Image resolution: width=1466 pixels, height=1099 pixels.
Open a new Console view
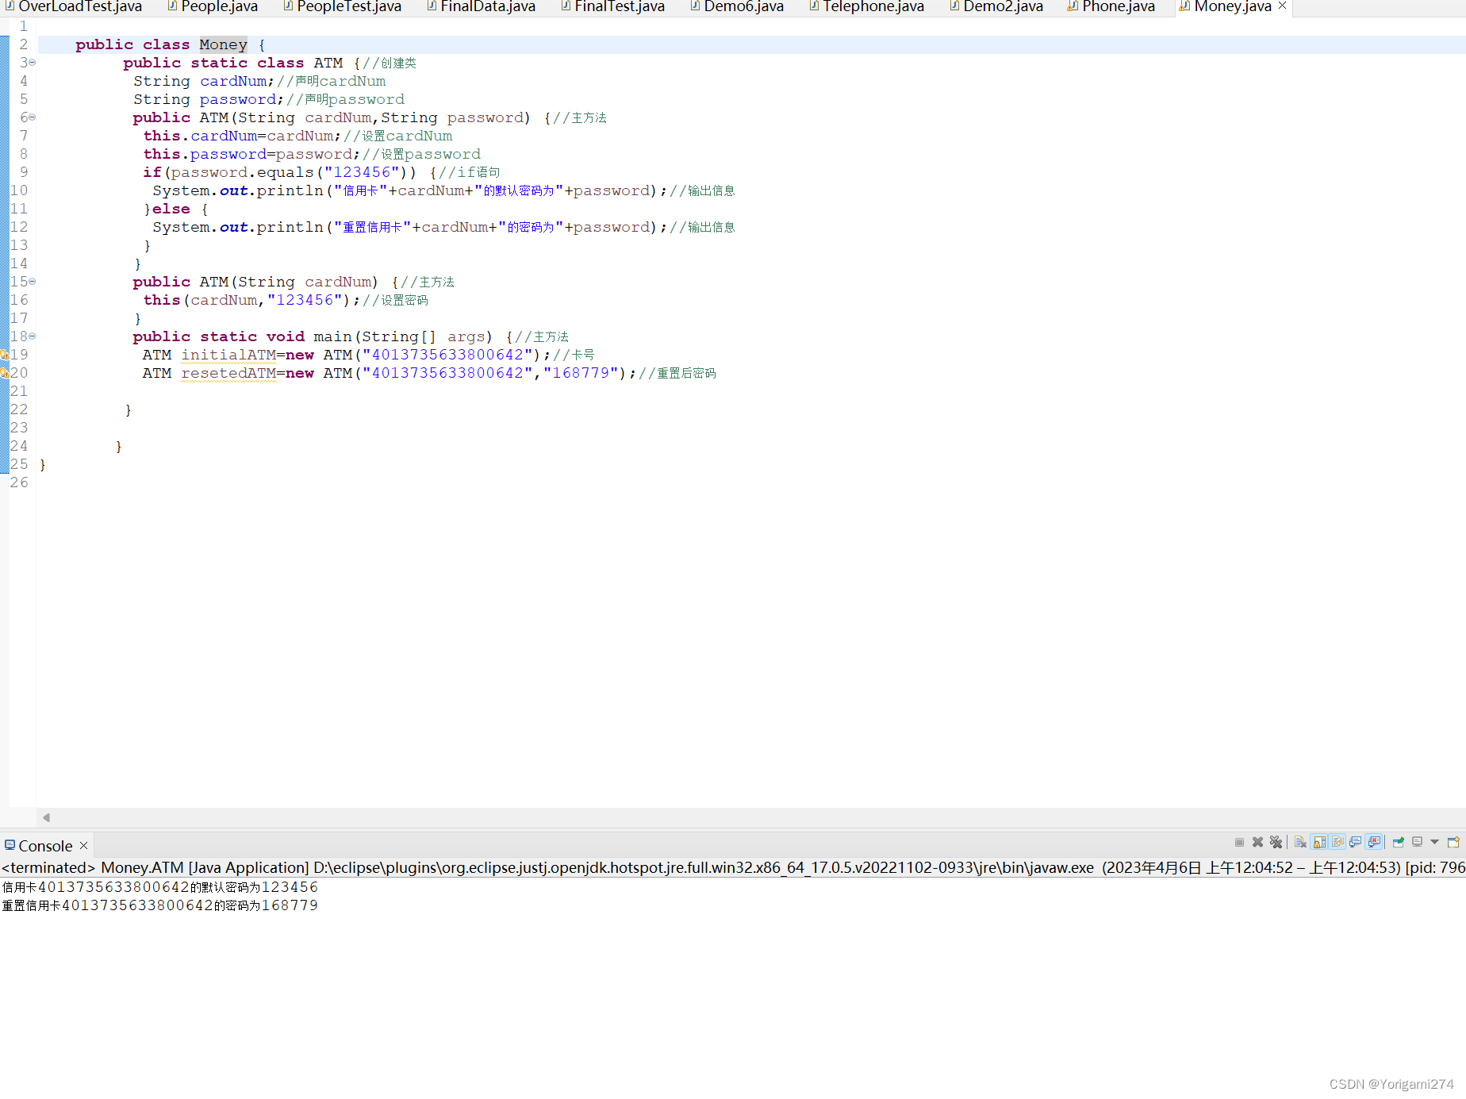[x=1454, y=842]
